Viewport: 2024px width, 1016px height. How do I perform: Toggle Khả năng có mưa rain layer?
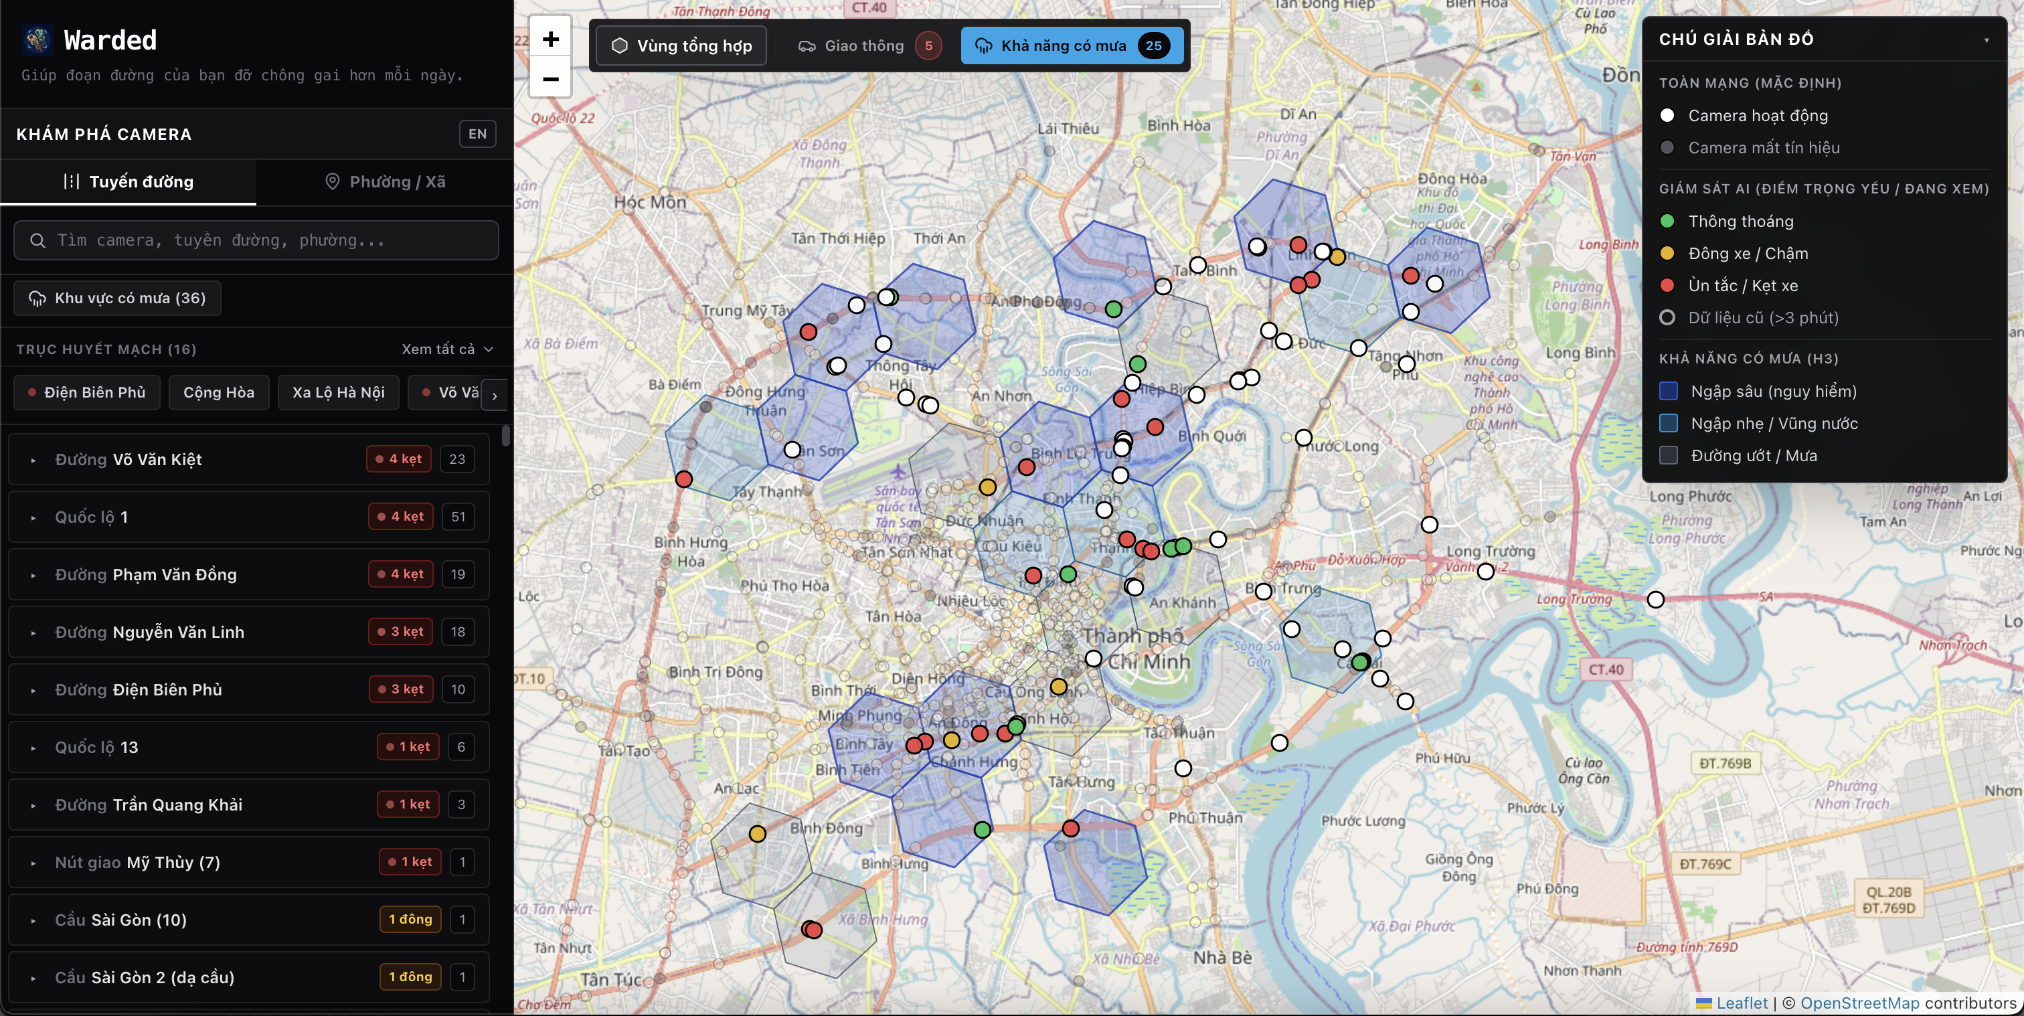1072,46
